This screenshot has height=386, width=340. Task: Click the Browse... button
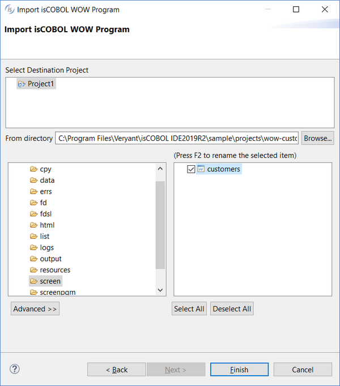317,138
